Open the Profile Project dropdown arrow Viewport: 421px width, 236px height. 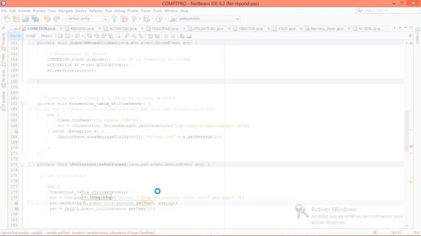pos(165,19)
